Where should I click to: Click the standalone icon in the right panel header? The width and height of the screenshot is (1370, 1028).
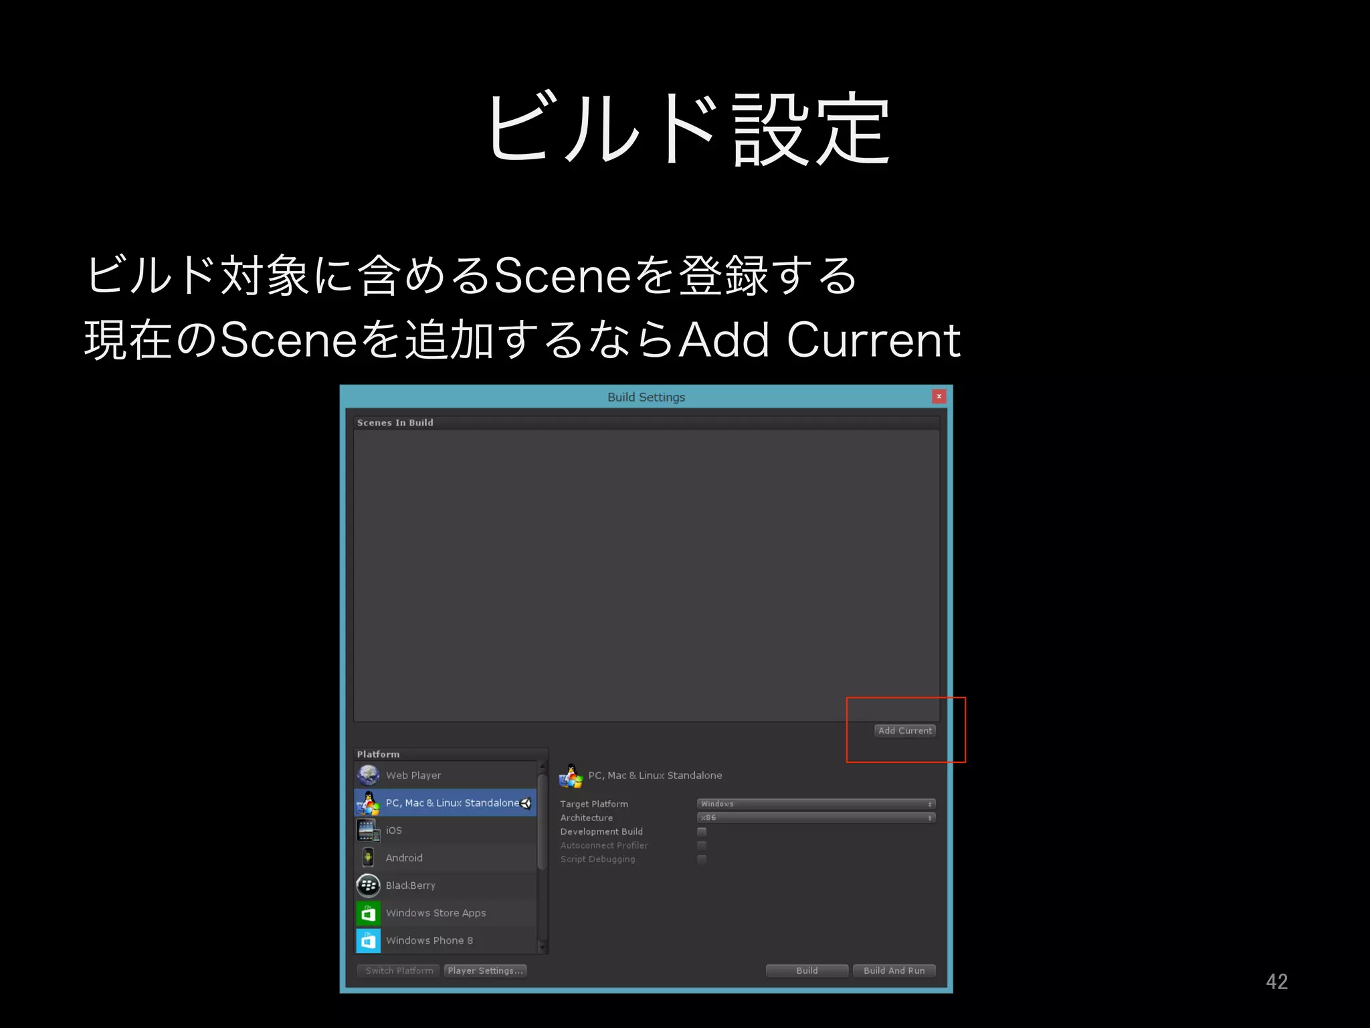pos(571,776)
